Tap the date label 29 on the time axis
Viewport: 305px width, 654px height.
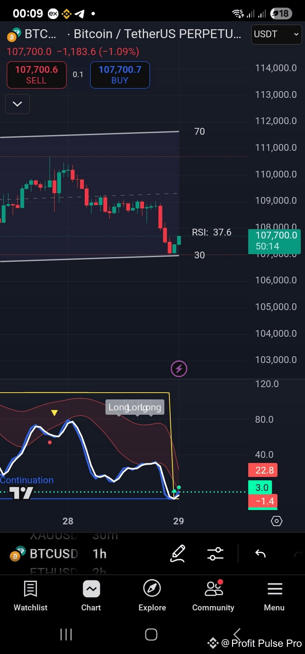tap(179, 521)
